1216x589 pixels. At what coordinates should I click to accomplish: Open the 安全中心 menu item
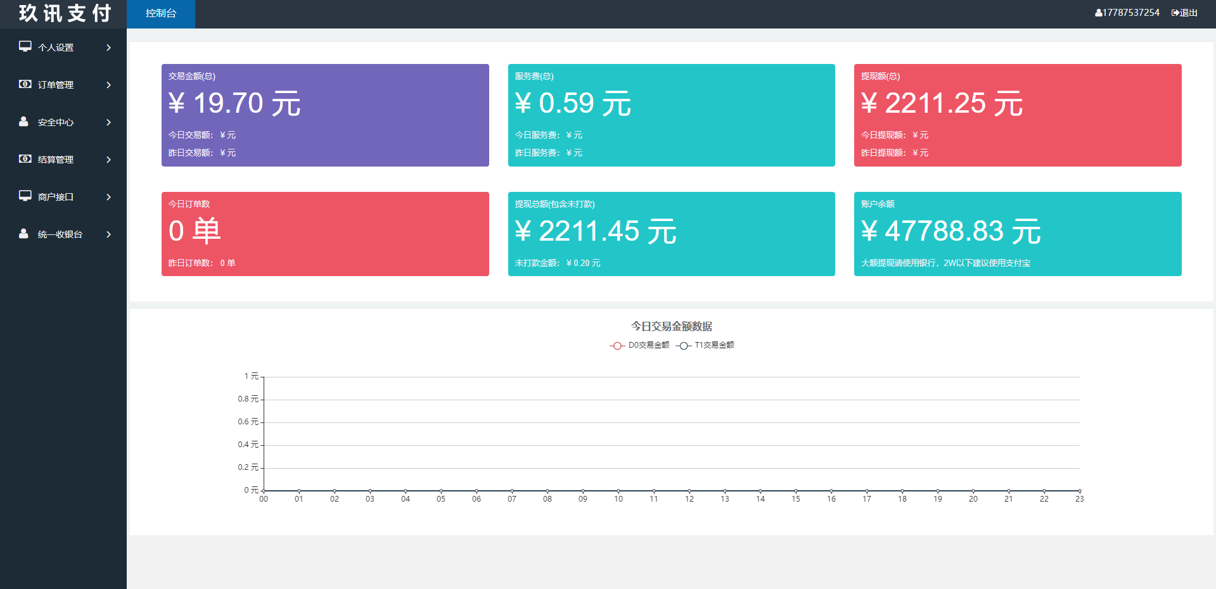coord(56,122)
